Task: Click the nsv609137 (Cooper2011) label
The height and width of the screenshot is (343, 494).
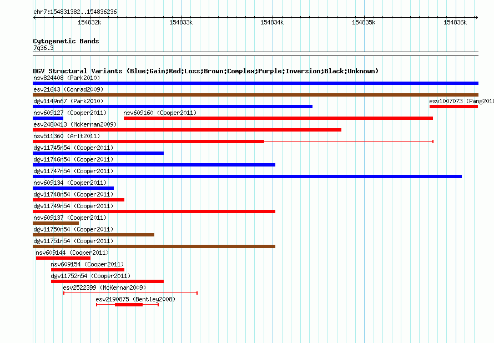Action: click(x=70, y=218)
